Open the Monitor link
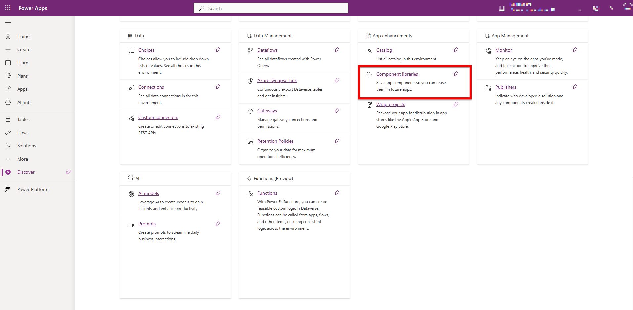633x310 pixels. 503,50
